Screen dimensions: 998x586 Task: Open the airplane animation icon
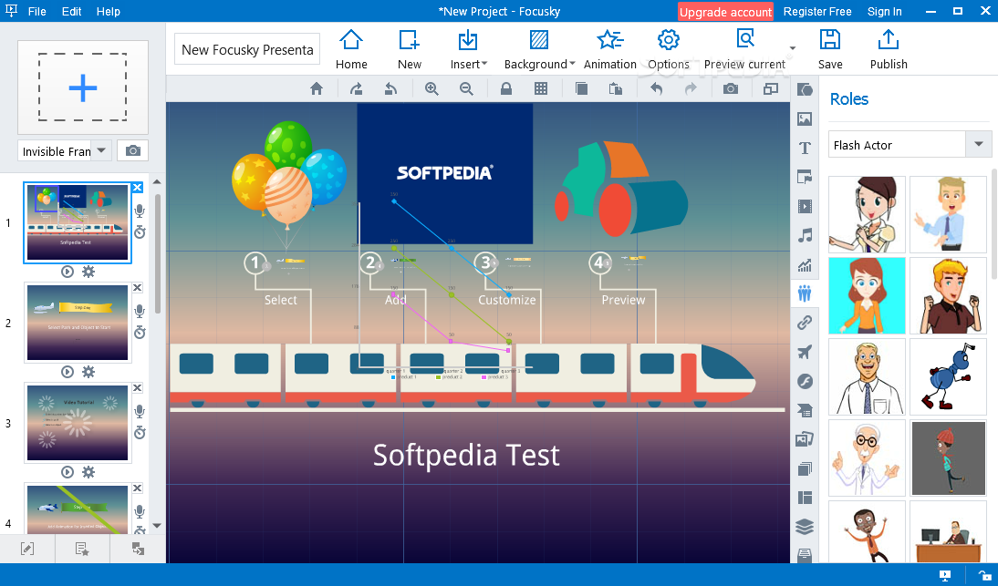[805, 352]
